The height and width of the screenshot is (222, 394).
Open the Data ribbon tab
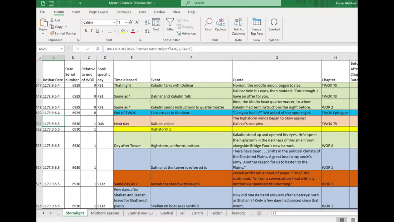click(x=143, y=12)
